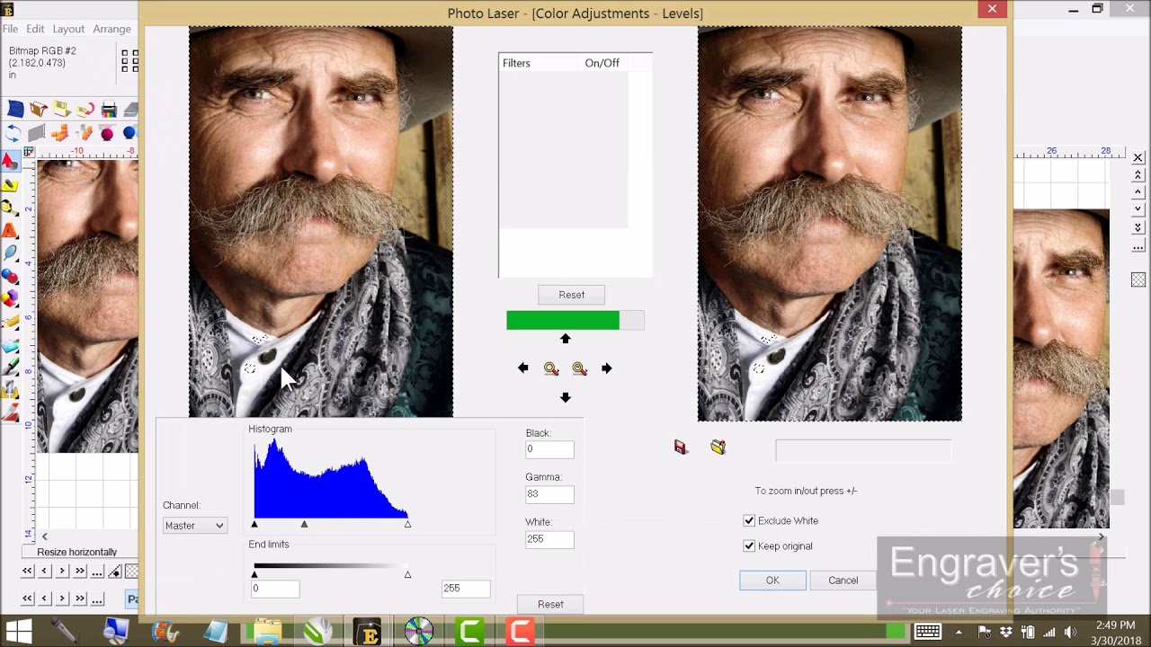
Task: Open the EngraveLab E icon in taskbar
Action: pyautogui.click(x=369, y=631)
